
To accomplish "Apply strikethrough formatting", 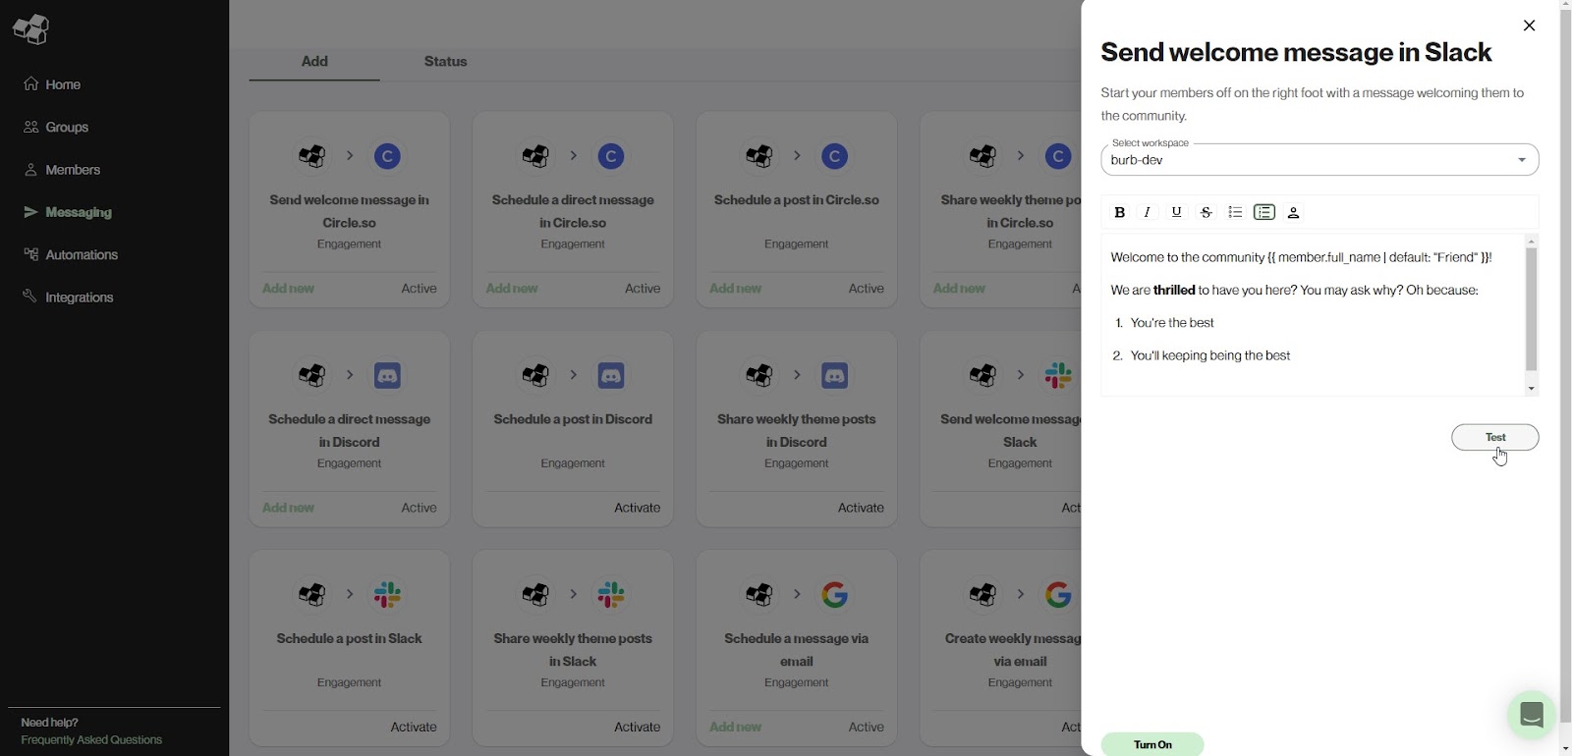I will 1207,212.
